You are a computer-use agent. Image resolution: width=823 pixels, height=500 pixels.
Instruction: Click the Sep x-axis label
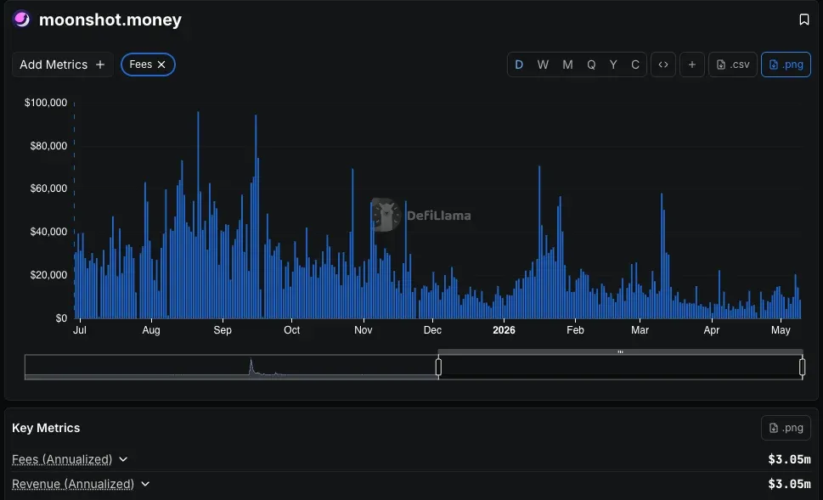223,330
